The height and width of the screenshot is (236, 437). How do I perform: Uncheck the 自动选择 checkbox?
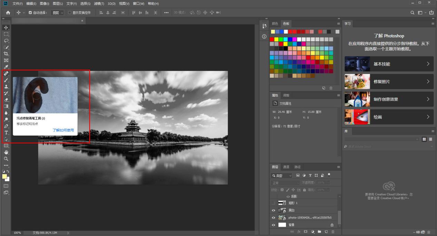(x=30, y=13)
